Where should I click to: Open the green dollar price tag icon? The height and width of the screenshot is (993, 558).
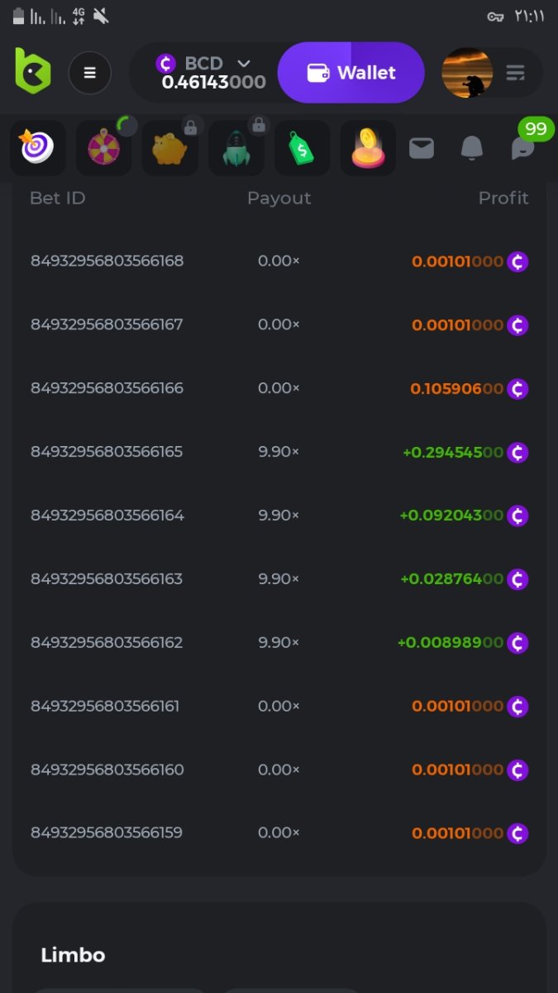pos(302,149)
